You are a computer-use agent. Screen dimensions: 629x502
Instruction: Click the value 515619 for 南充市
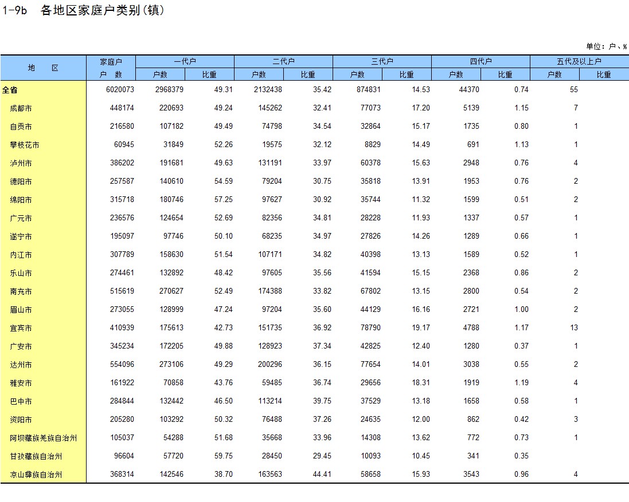click(x=122, y=291)
